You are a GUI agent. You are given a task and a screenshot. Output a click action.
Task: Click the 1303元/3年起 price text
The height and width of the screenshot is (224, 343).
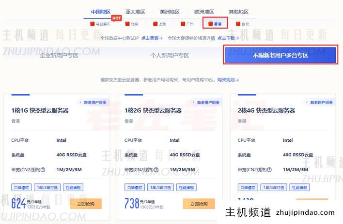pyautogui.click(x=38, y=207)
